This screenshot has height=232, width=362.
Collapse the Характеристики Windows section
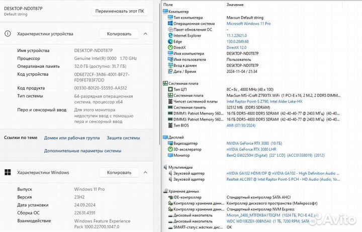click(x=145, y=173)
